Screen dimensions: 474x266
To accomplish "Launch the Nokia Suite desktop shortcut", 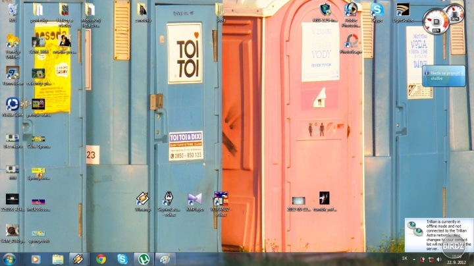I will pos(13,107).
